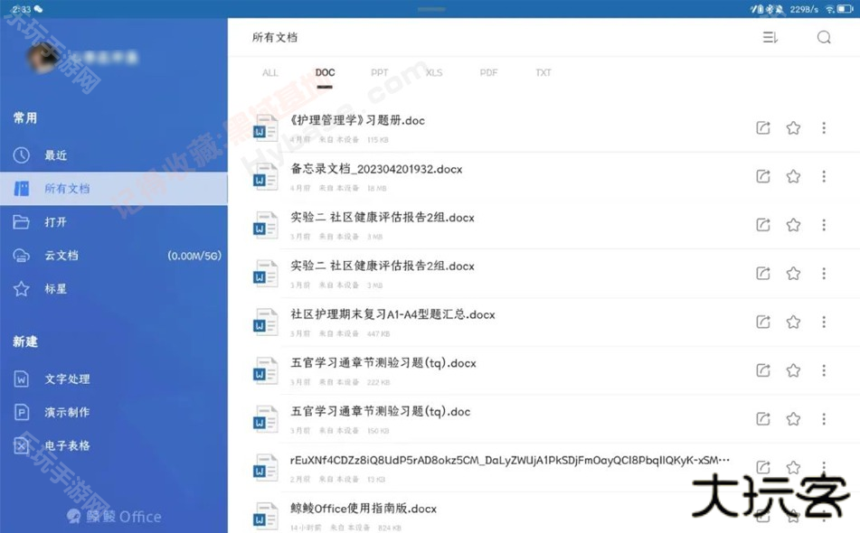
Task: Star 社区护理期末复习A1-A4型题汇总.docx
Action: 793,322
